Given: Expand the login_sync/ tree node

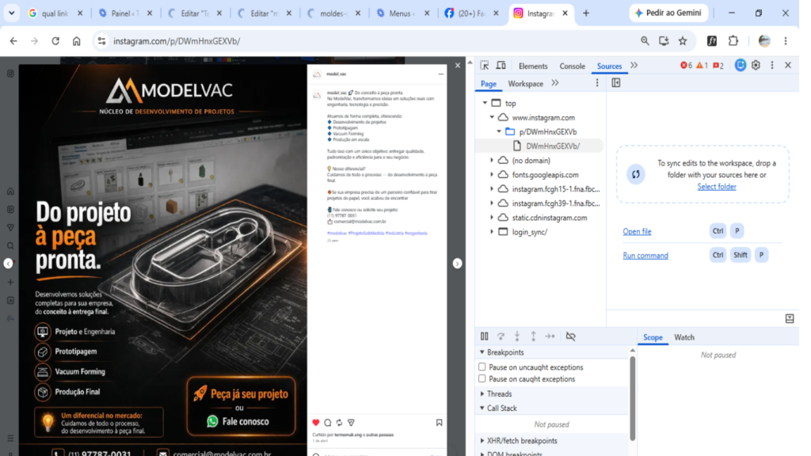Looking at the screenshot, I should tap(492, 232).
